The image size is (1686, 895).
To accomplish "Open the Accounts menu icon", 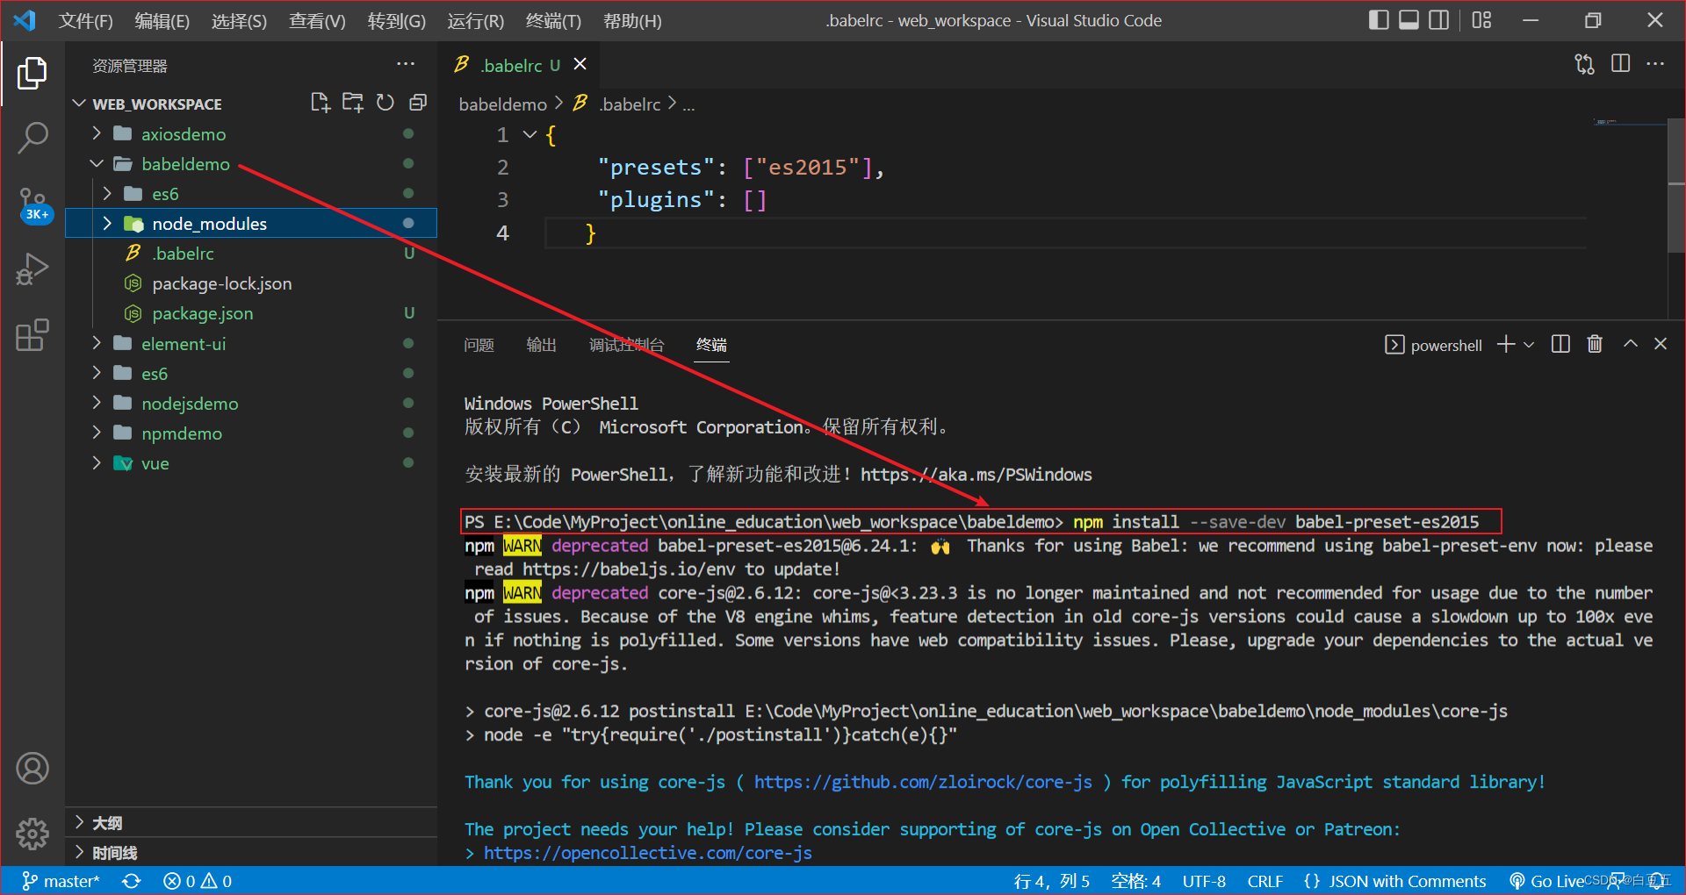I will 32,769.
